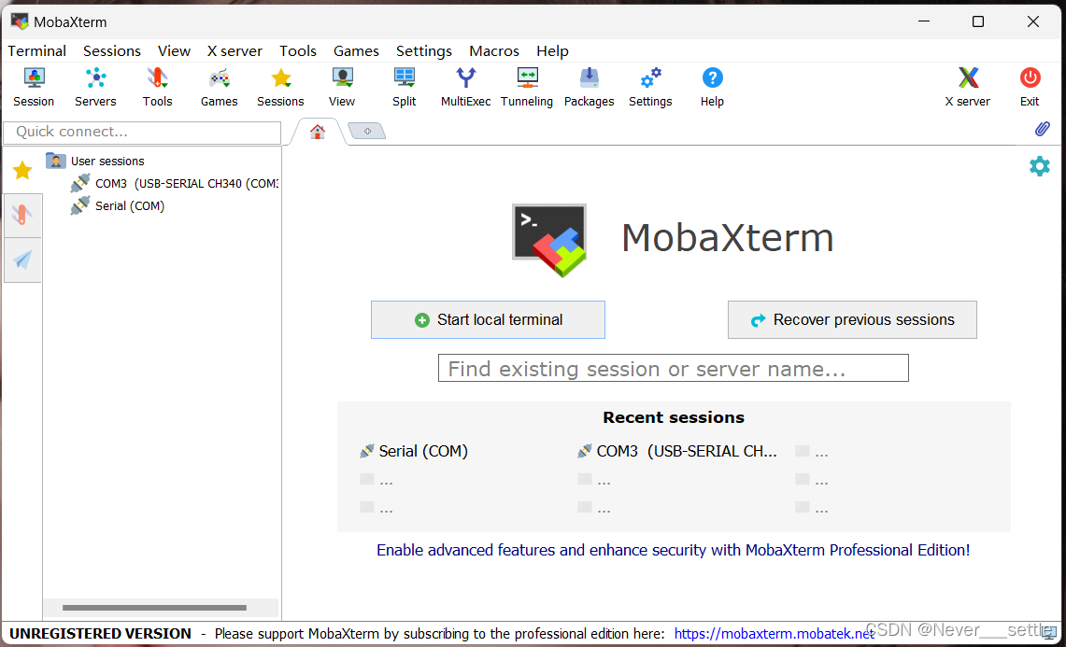Select COM3 (USB-SERIAL CH340) session label
The width and height of the screenshot is (1066, 647).
[x=186, y=184]
